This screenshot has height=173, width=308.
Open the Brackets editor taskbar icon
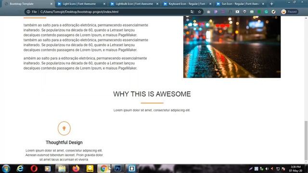click(x=132, y=169)
